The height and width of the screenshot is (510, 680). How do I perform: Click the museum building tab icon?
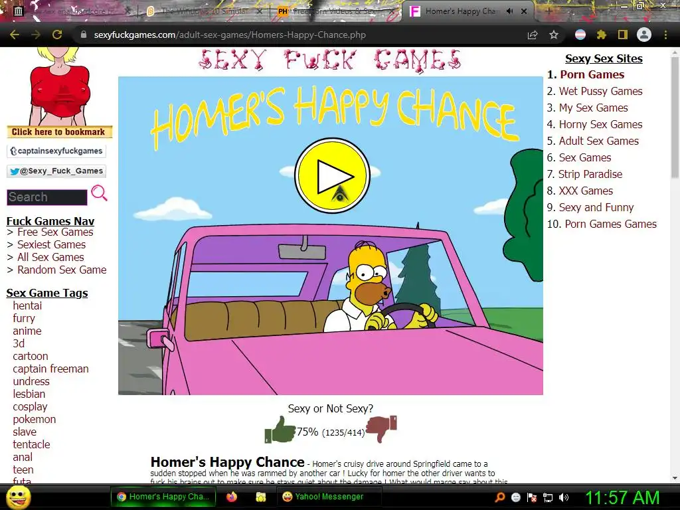click(x=18, y=11)
